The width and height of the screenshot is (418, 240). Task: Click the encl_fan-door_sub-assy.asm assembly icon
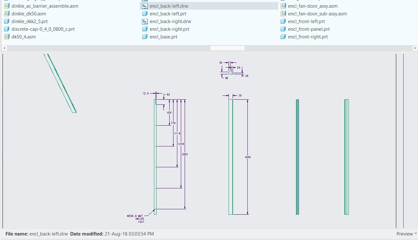(283, 13)
